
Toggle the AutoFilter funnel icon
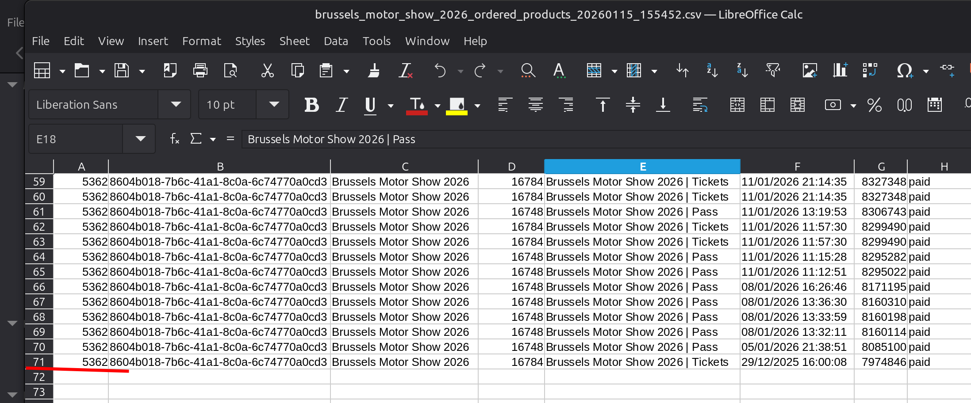point(773,71)
